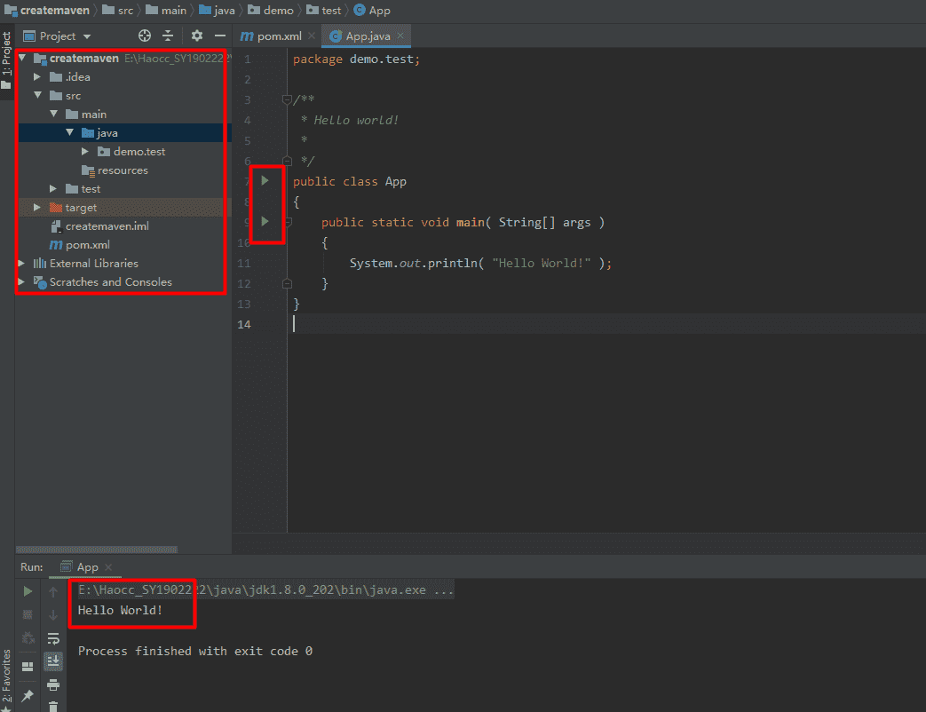Toggle Scroll to End in Run console
This screenshot has width=926, height=712.
pyautogui.click(x=53, y=661)
